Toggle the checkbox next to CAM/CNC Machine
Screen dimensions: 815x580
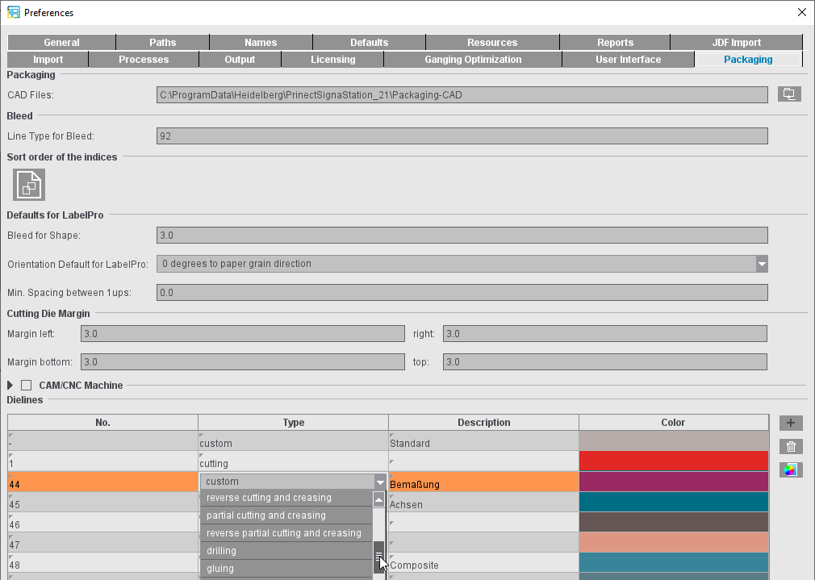pos(26,385)
